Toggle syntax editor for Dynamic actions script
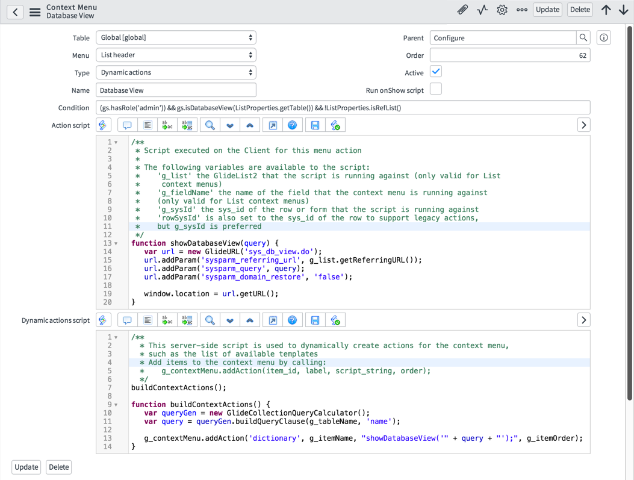634x480 pixels. (x=103, y=320)
